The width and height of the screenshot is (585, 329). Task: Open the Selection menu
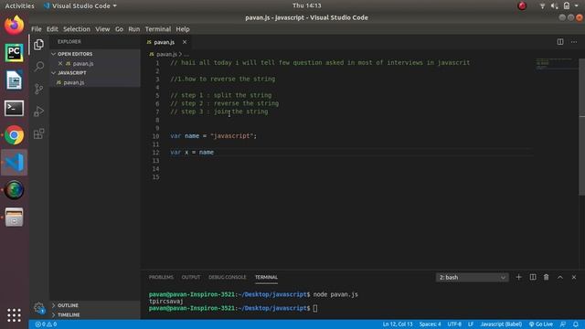coord(77,29)
